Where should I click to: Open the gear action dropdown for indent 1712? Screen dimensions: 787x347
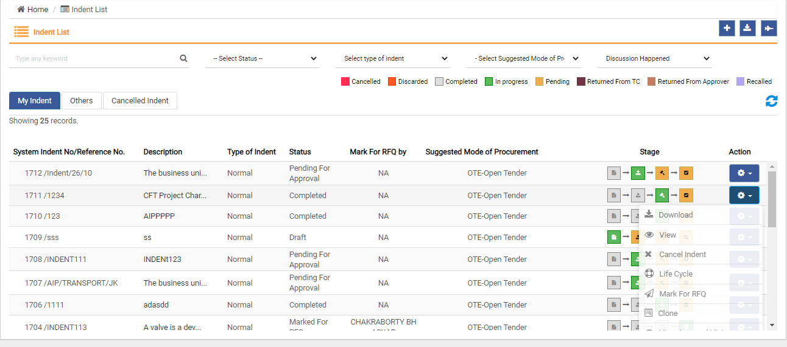[744, 173]
